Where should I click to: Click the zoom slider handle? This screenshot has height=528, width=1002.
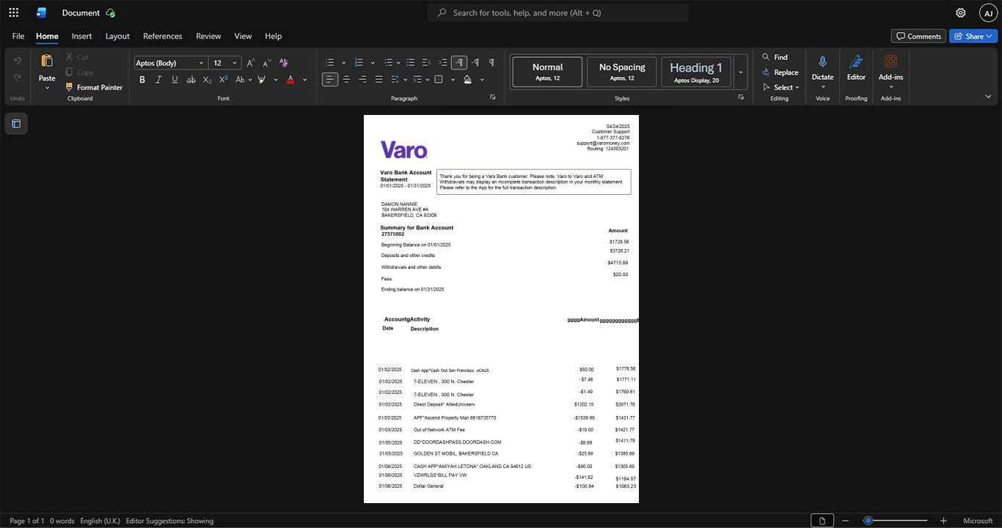coord(868,521)
